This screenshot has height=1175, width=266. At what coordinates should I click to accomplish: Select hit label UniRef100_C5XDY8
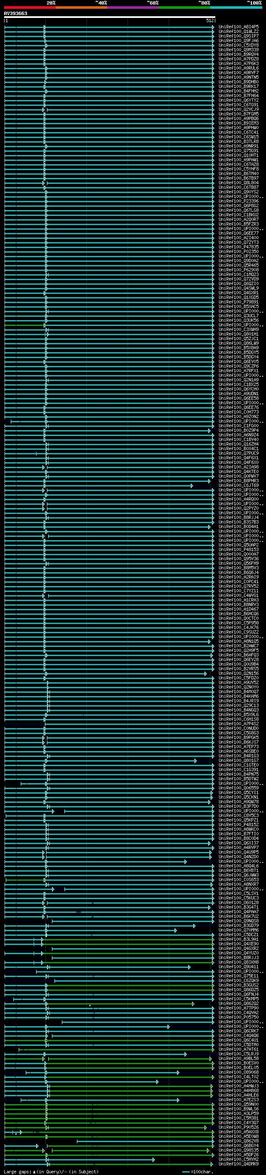tap(239, 45)
